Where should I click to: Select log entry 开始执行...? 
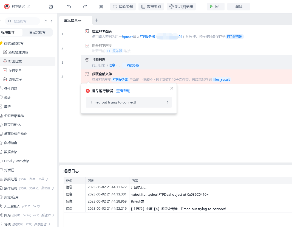(138, 187)
